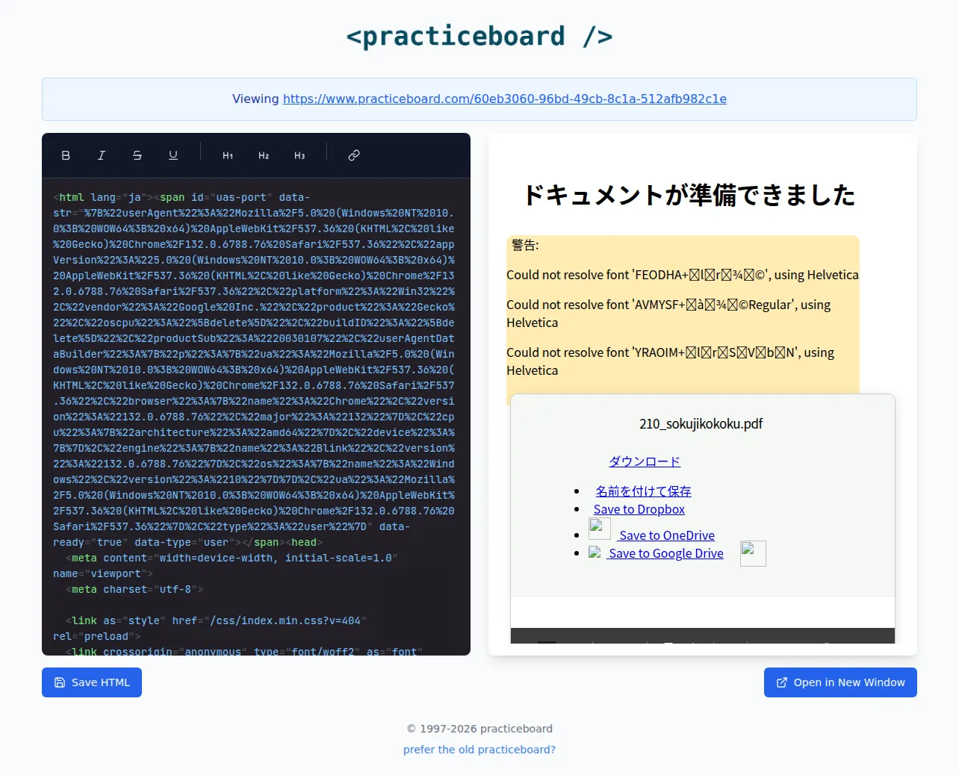Select Save to Dropbox link
This screenshot has height=775, width=959.
point(639,509)
